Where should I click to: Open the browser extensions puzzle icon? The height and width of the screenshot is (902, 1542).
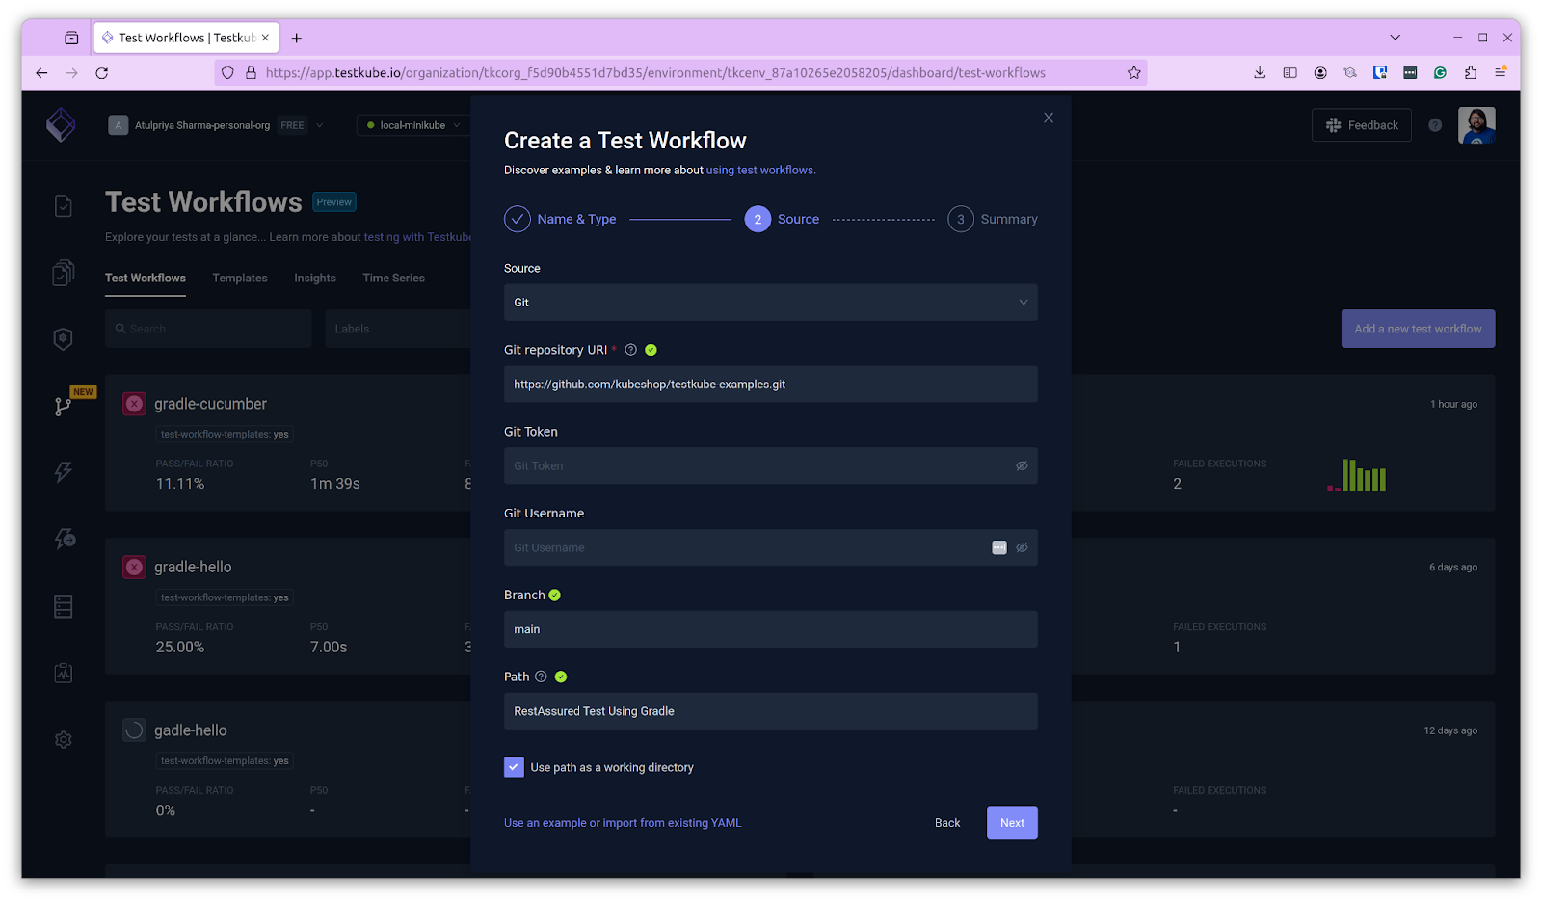click(x=1470, y=72)
